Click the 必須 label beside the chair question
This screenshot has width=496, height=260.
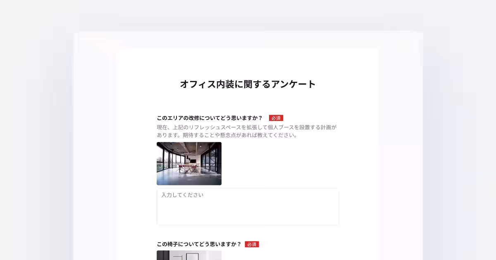(252, 244)
